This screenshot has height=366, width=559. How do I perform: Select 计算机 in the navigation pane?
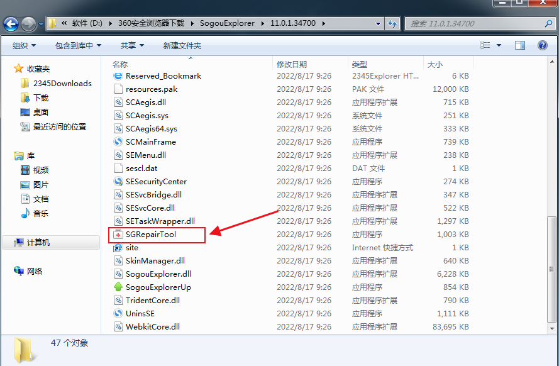[x=52, y=242]
